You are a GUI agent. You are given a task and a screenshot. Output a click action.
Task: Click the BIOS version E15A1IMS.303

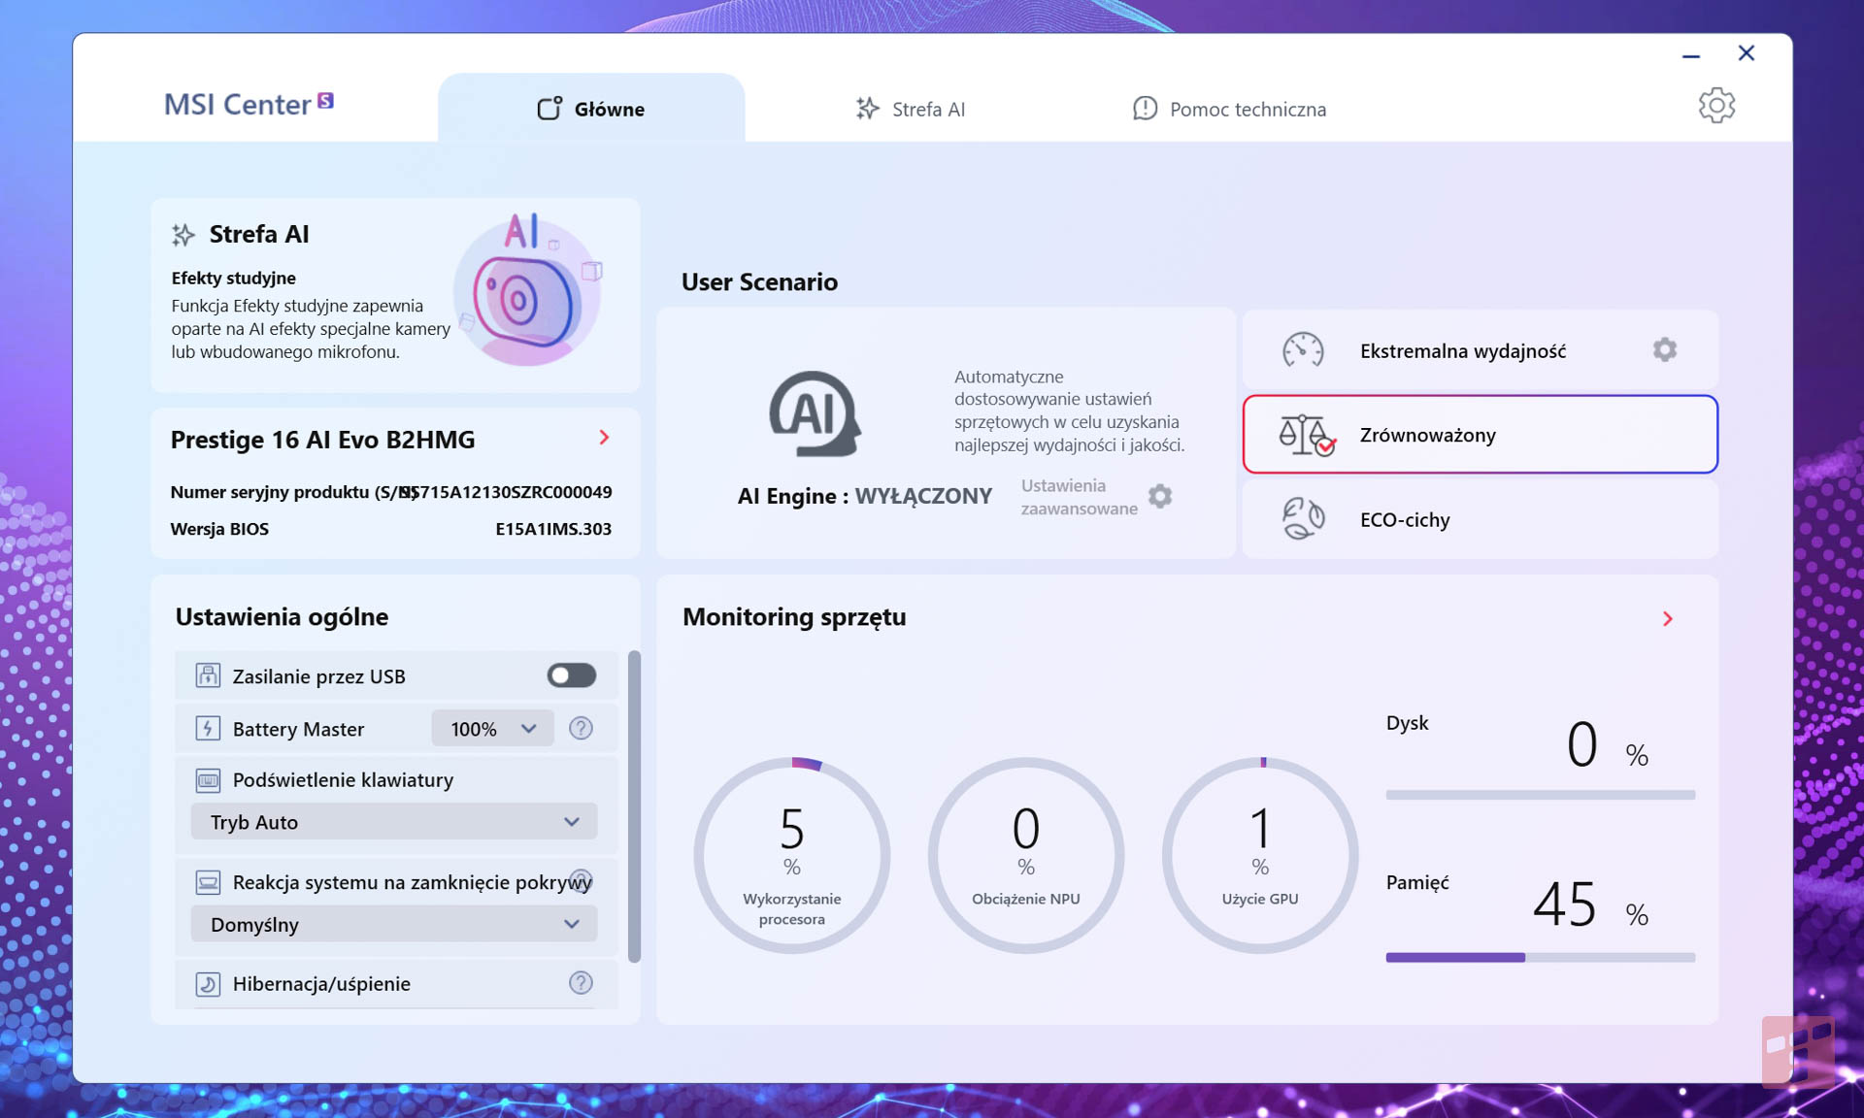coord(553,529)
